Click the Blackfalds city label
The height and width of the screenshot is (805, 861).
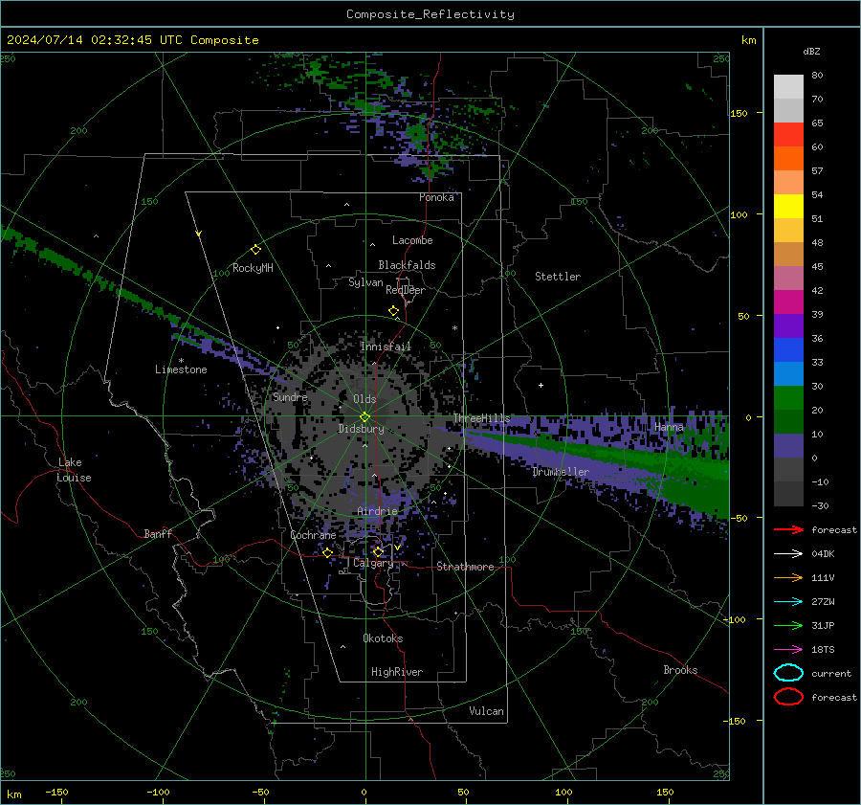tap(407, 265)
